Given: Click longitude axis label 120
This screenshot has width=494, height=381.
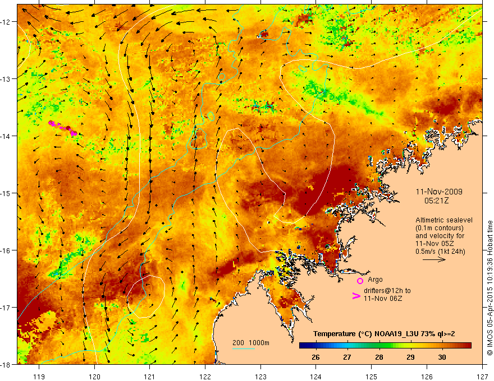Looking at the screenshot, I should click(94, 377).
